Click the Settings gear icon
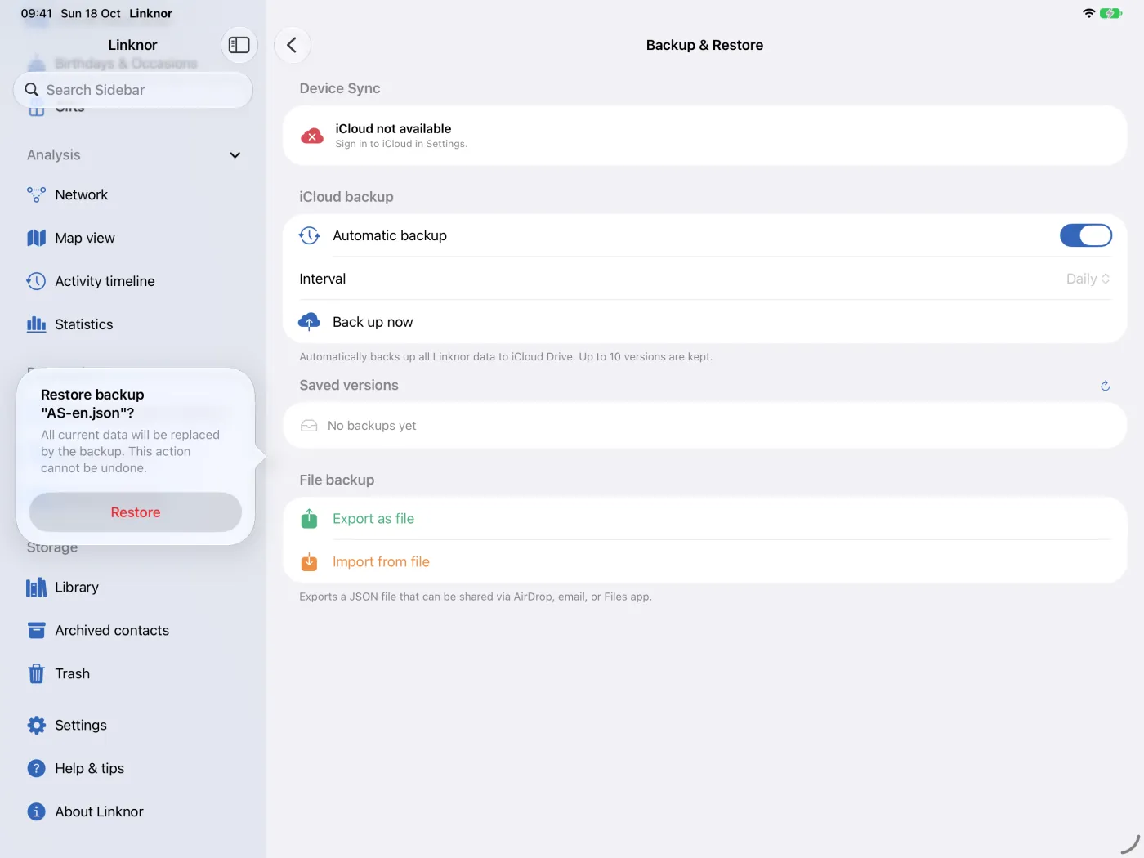Viewport: 1144px width, 858px height. coord(36,726)
